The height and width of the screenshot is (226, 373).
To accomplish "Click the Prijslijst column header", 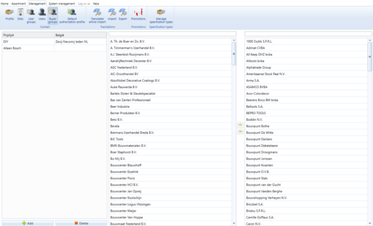I will click(28, 35).
